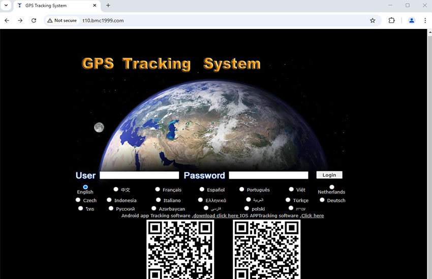Click the Android app QR code image
This screenshot has width=432, height=279.
(x=180, y=249)
